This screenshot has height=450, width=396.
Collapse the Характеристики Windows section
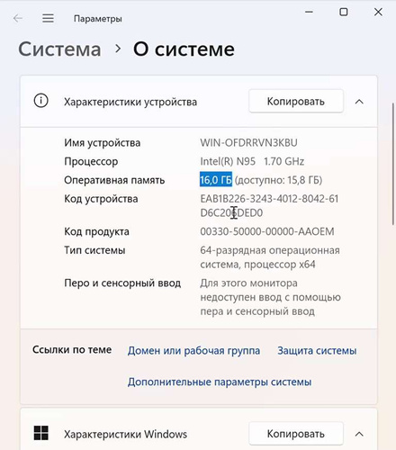coord(359,434)
